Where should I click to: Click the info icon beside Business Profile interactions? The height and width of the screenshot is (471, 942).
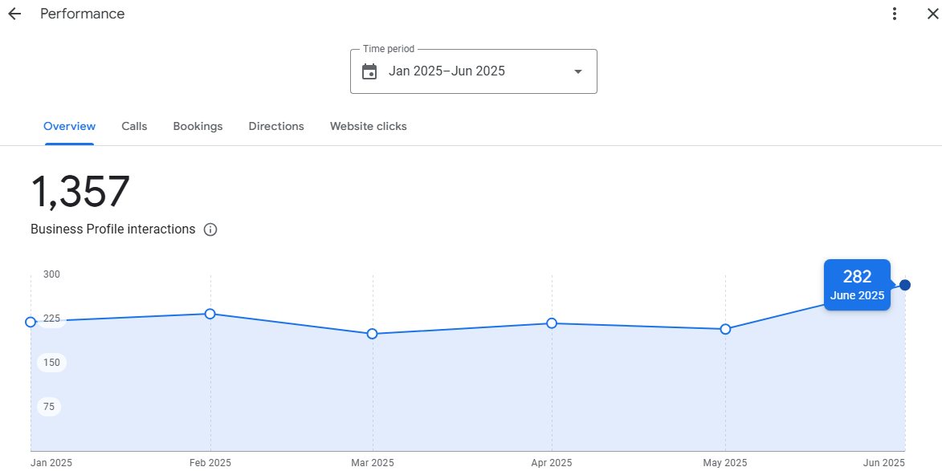210,229
